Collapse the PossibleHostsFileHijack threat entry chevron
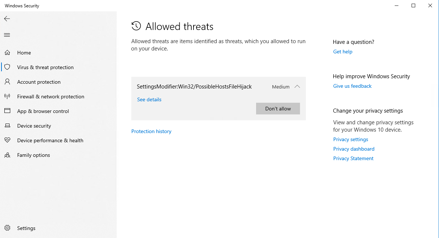 click(297, 87)
